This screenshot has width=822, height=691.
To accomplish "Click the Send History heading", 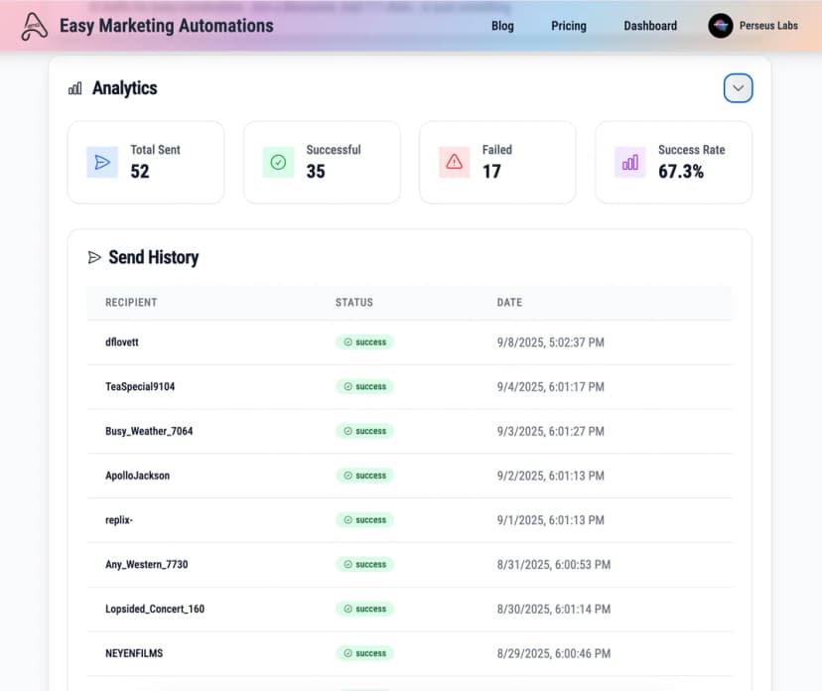I will point(154,257).
